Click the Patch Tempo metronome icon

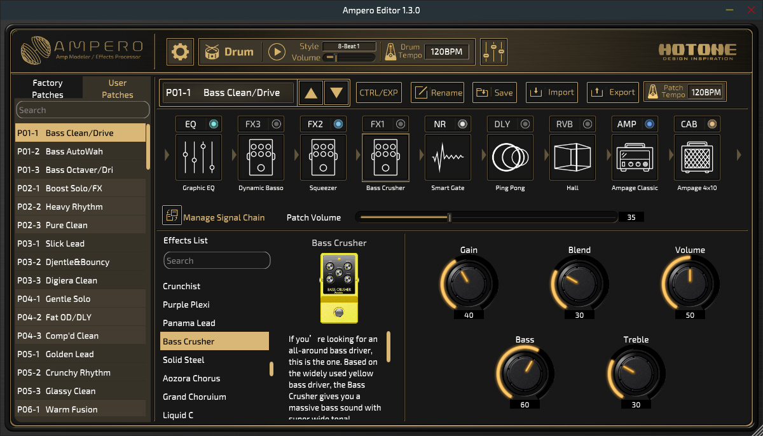coord(653,92)
